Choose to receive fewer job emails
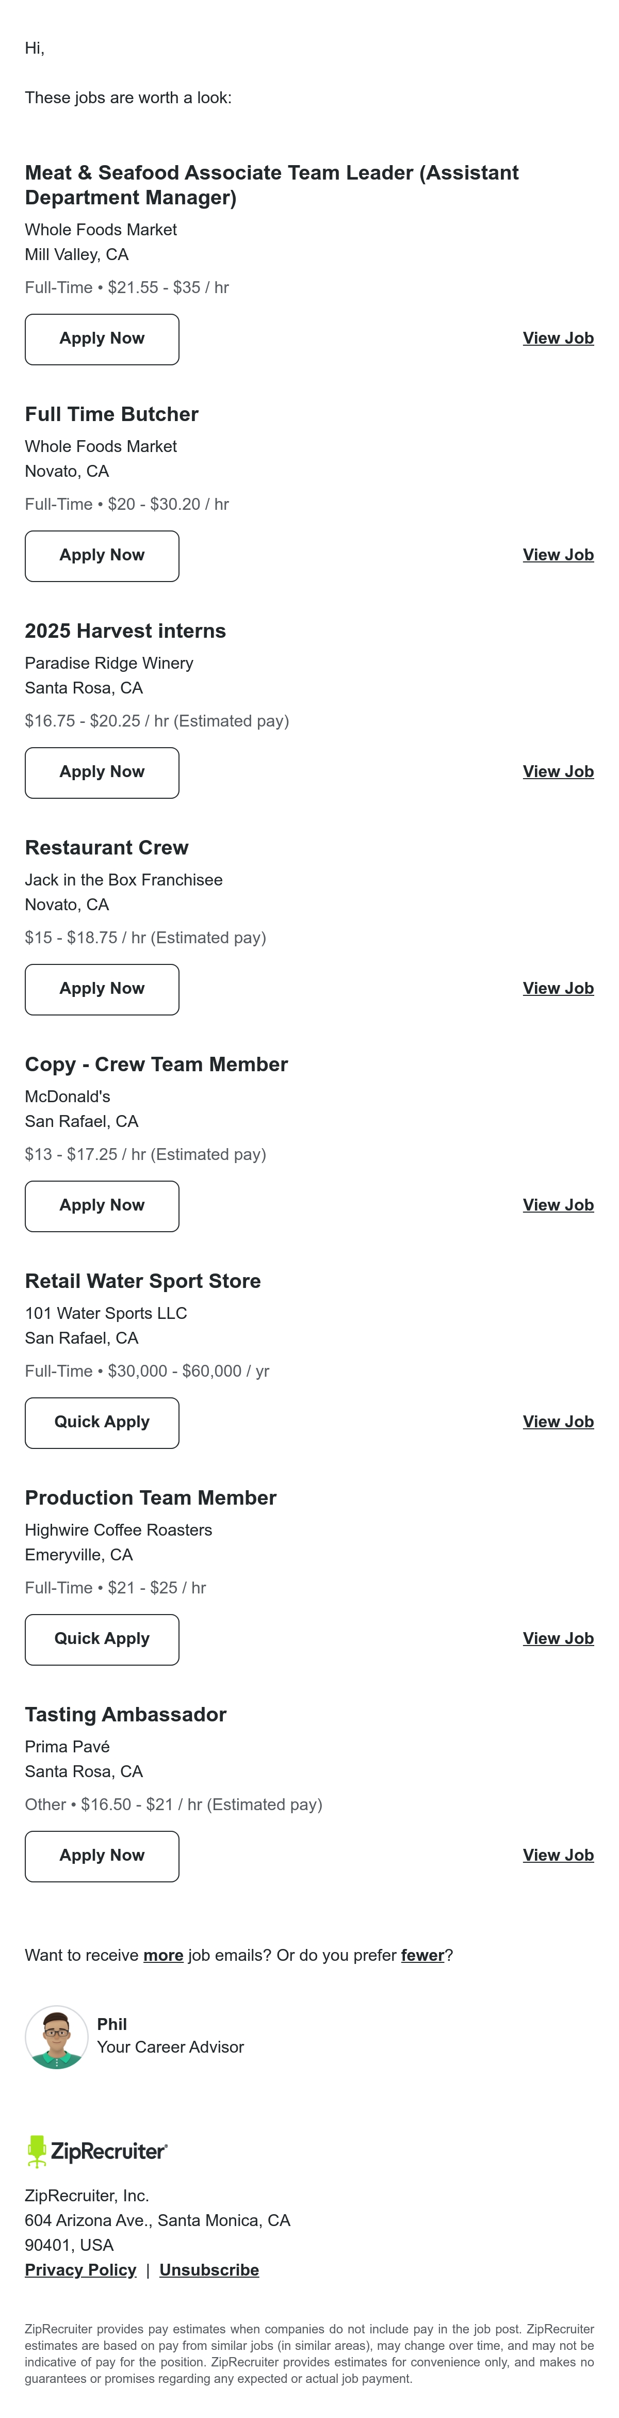The height and width of the screenshot is (2418, 619). pos(423,1956)
